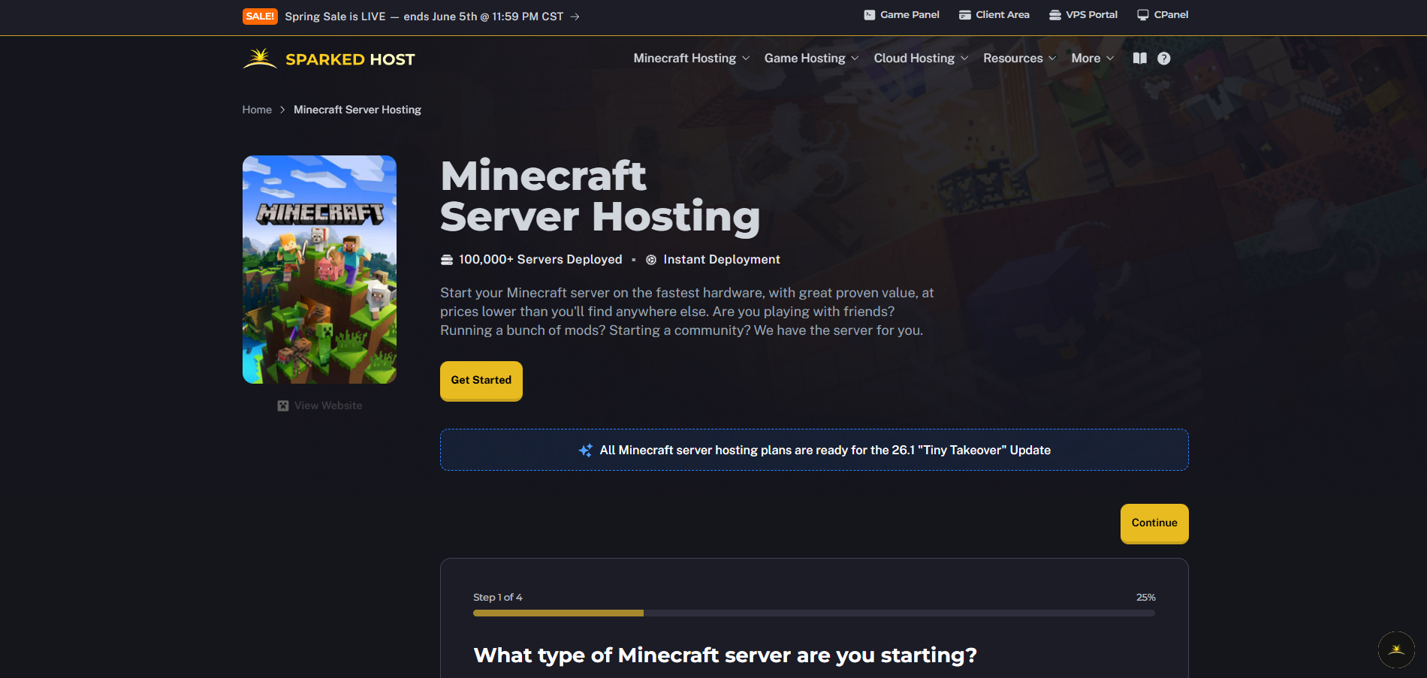Go to Home breadcrumb
Viewport: 1427px width, 678px height.
point(257,110)
